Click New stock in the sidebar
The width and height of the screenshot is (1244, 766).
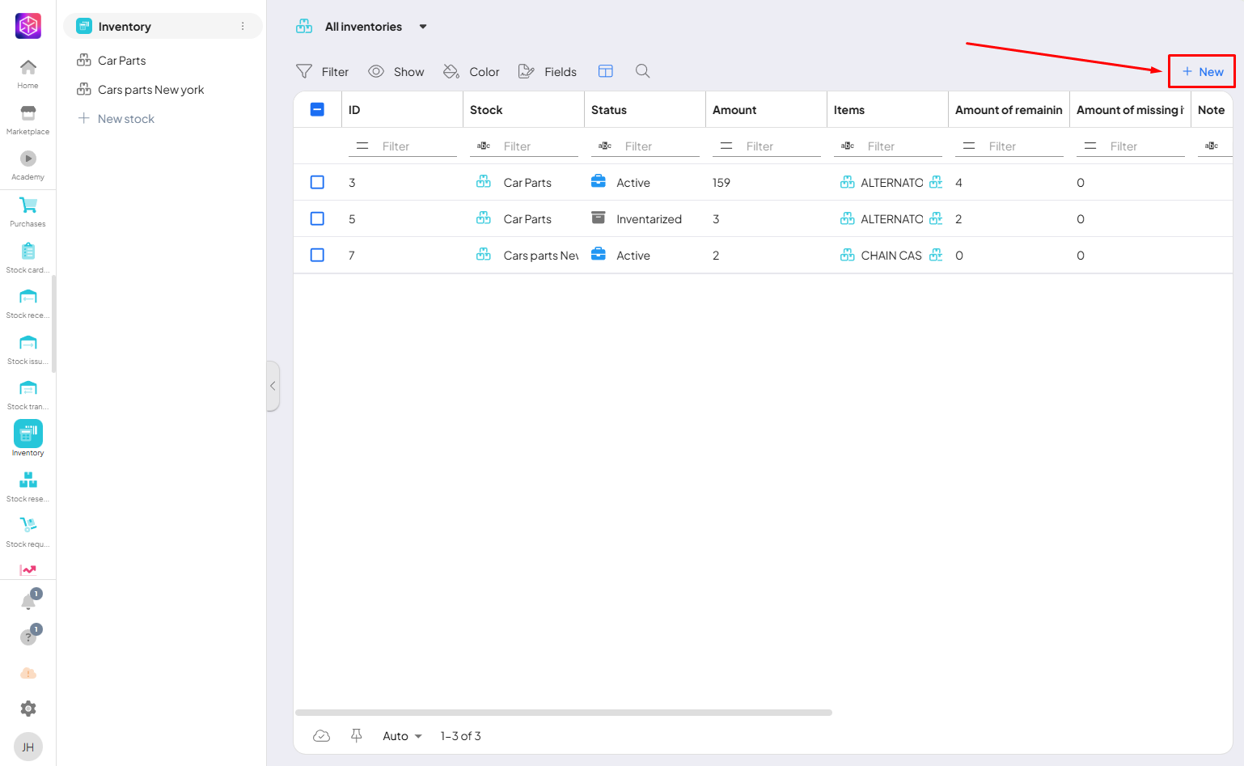(x=125, y=119)
